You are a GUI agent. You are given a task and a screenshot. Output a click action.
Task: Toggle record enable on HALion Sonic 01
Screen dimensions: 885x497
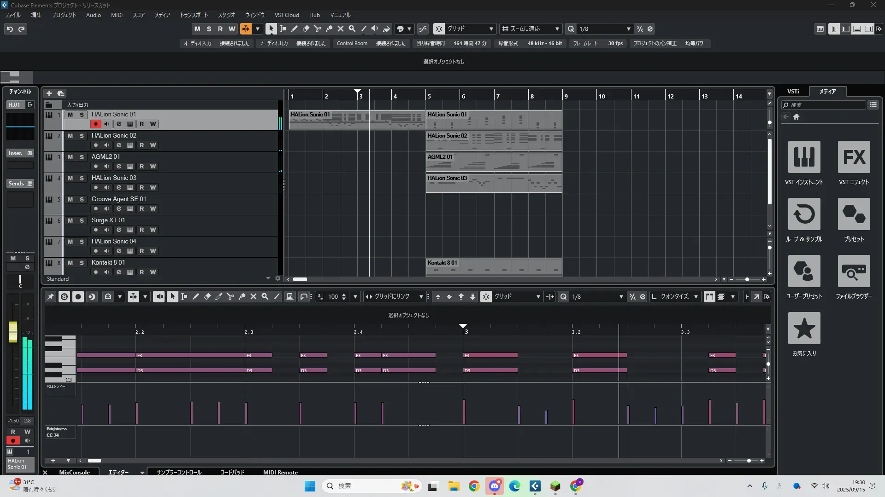coord(95,124)
